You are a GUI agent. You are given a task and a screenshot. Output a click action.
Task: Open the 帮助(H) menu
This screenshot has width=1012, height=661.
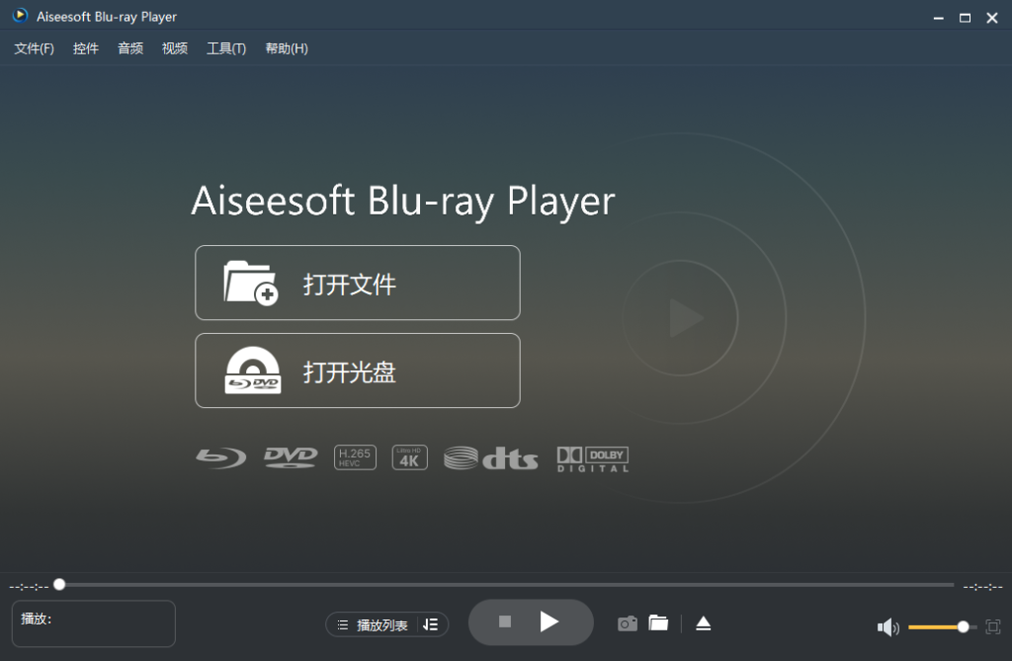(x=287, y=48)
